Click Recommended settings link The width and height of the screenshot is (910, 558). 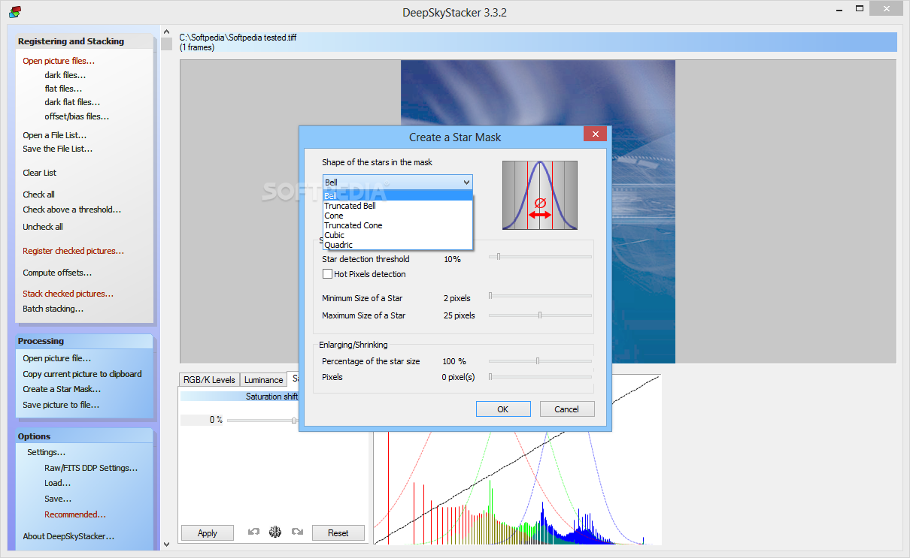[x=75, y=514]
